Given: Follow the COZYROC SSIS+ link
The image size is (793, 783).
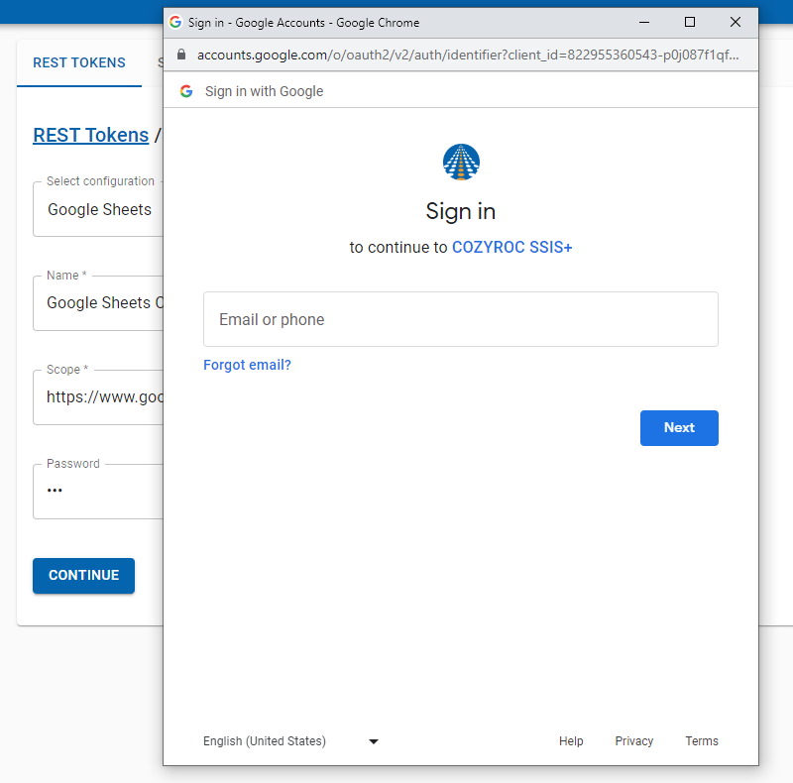Looking at the screenshot, I should (511, 248).
